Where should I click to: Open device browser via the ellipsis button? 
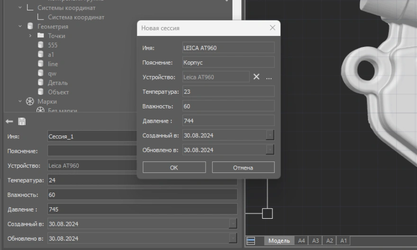(x=269, y=77)
